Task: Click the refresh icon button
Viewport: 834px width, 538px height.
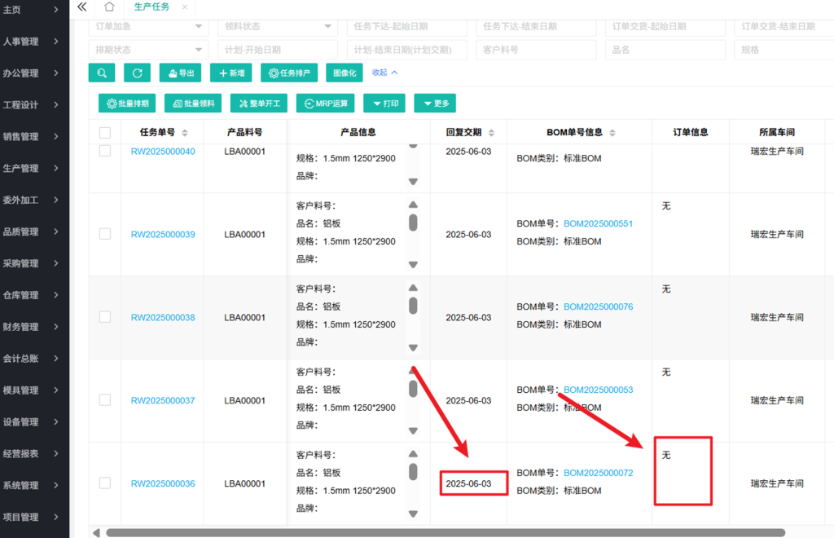Action: point(137,73)
